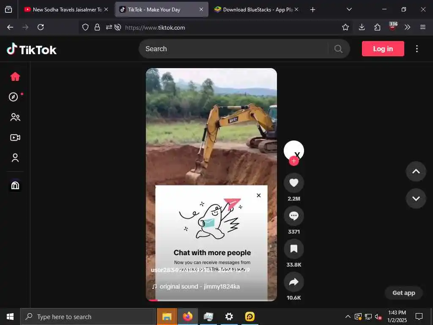Open the comments bubble icon
433x325 pixels.
294,215
